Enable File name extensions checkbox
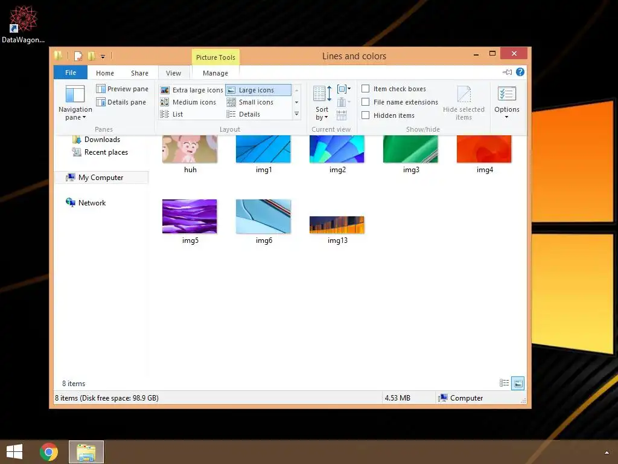This screenshot has width=618, height=464. 366,102
